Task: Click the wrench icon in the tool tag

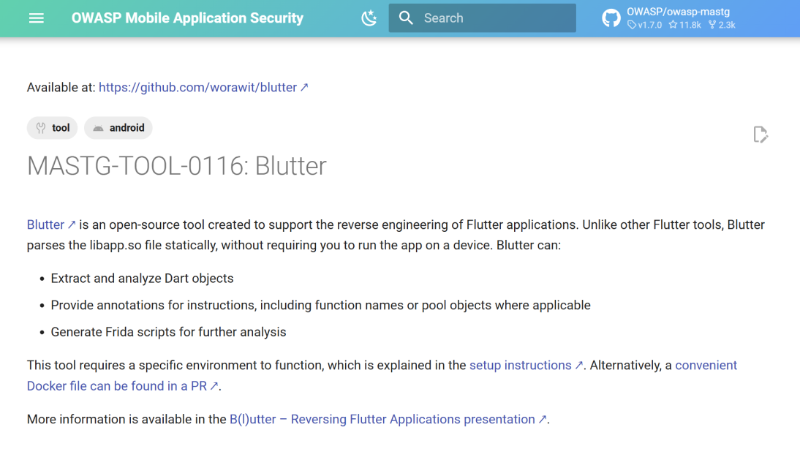Action: 41,128
